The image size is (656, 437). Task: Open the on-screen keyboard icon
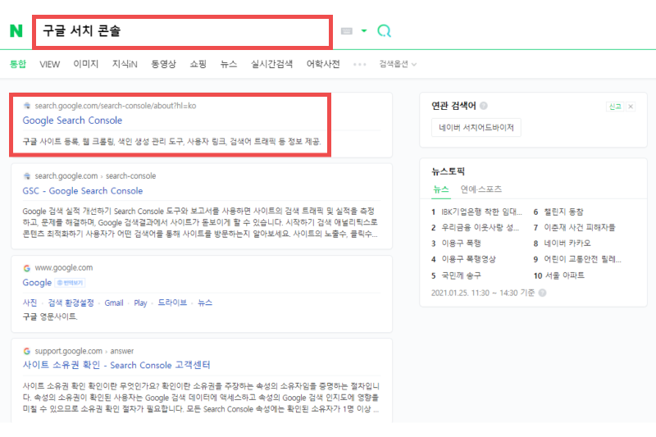click(346, 31)
